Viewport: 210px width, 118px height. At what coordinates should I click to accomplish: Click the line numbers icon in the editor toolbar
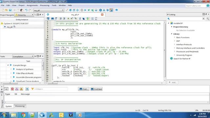[x=93, y=19]
